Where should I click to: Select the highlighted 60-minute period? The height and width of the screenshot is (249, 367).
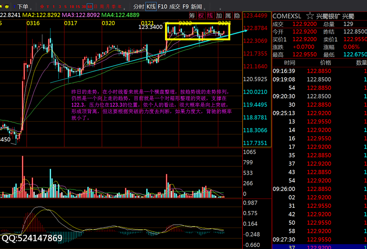click(89, 6)
